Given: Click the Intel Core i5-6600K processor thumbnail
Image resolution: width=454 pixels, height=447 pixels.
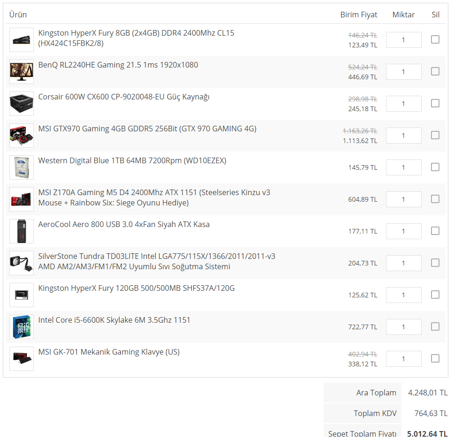Looking at the screenshot, I should (x=21, y=326).
